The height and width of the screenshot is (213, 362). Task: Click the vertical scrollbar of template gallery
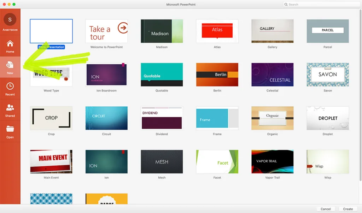pyautogui.click(x=360, y=95)
